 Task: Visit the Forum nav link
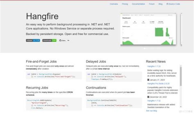[152, 4]
